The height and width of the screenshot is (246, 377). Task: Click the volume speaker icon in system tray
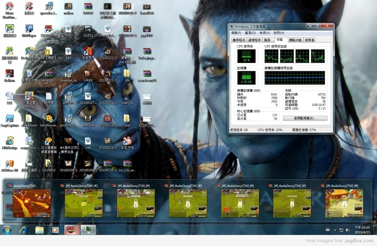pos(348,230)
